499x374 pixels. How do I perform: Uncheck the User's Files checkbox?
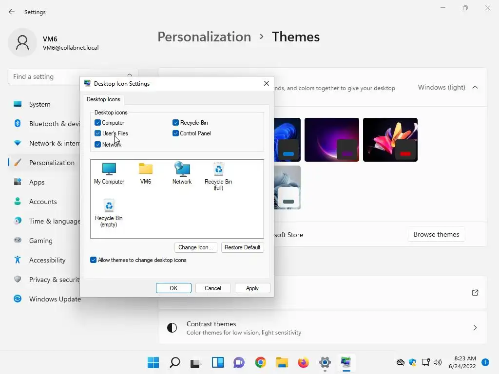click(x=97, y=133)
